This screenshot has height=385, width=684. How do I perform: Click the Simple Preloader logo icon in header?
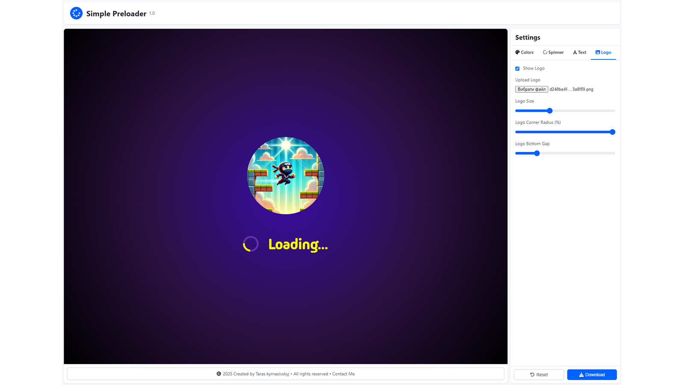tap(76, 13)
